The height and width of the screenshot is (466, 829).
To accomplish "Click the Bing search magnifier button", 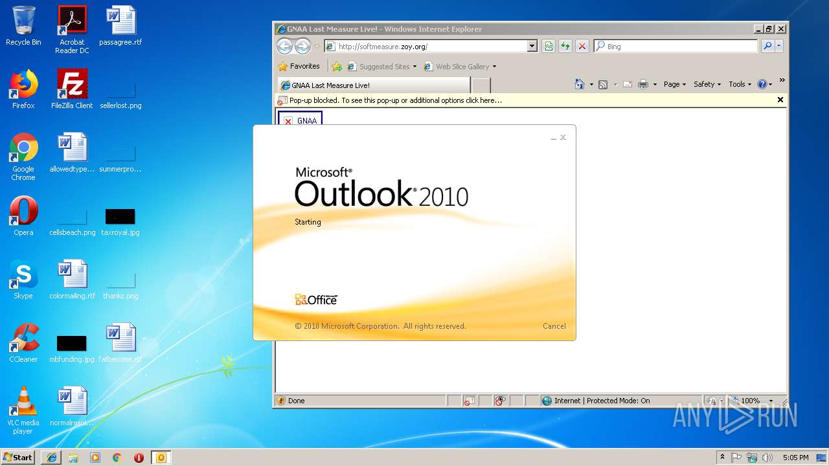I will (x=767, y=46).
